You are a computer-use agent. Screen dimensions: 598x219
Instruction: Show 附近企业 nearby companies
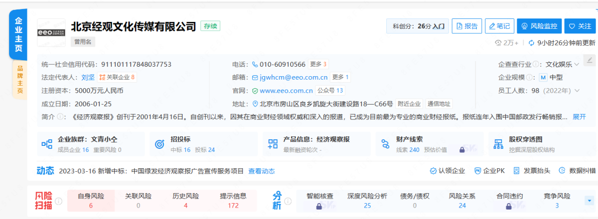tap(409, 104)
